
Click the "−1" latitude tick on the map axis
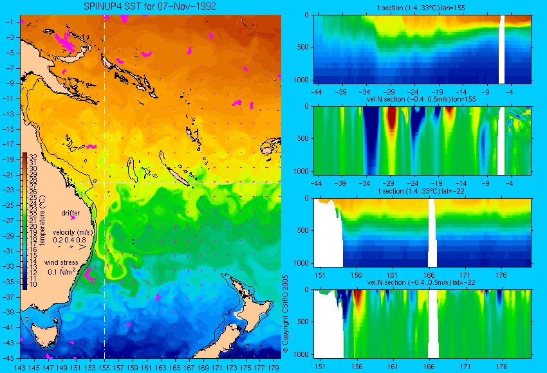[x=11, y=22]
